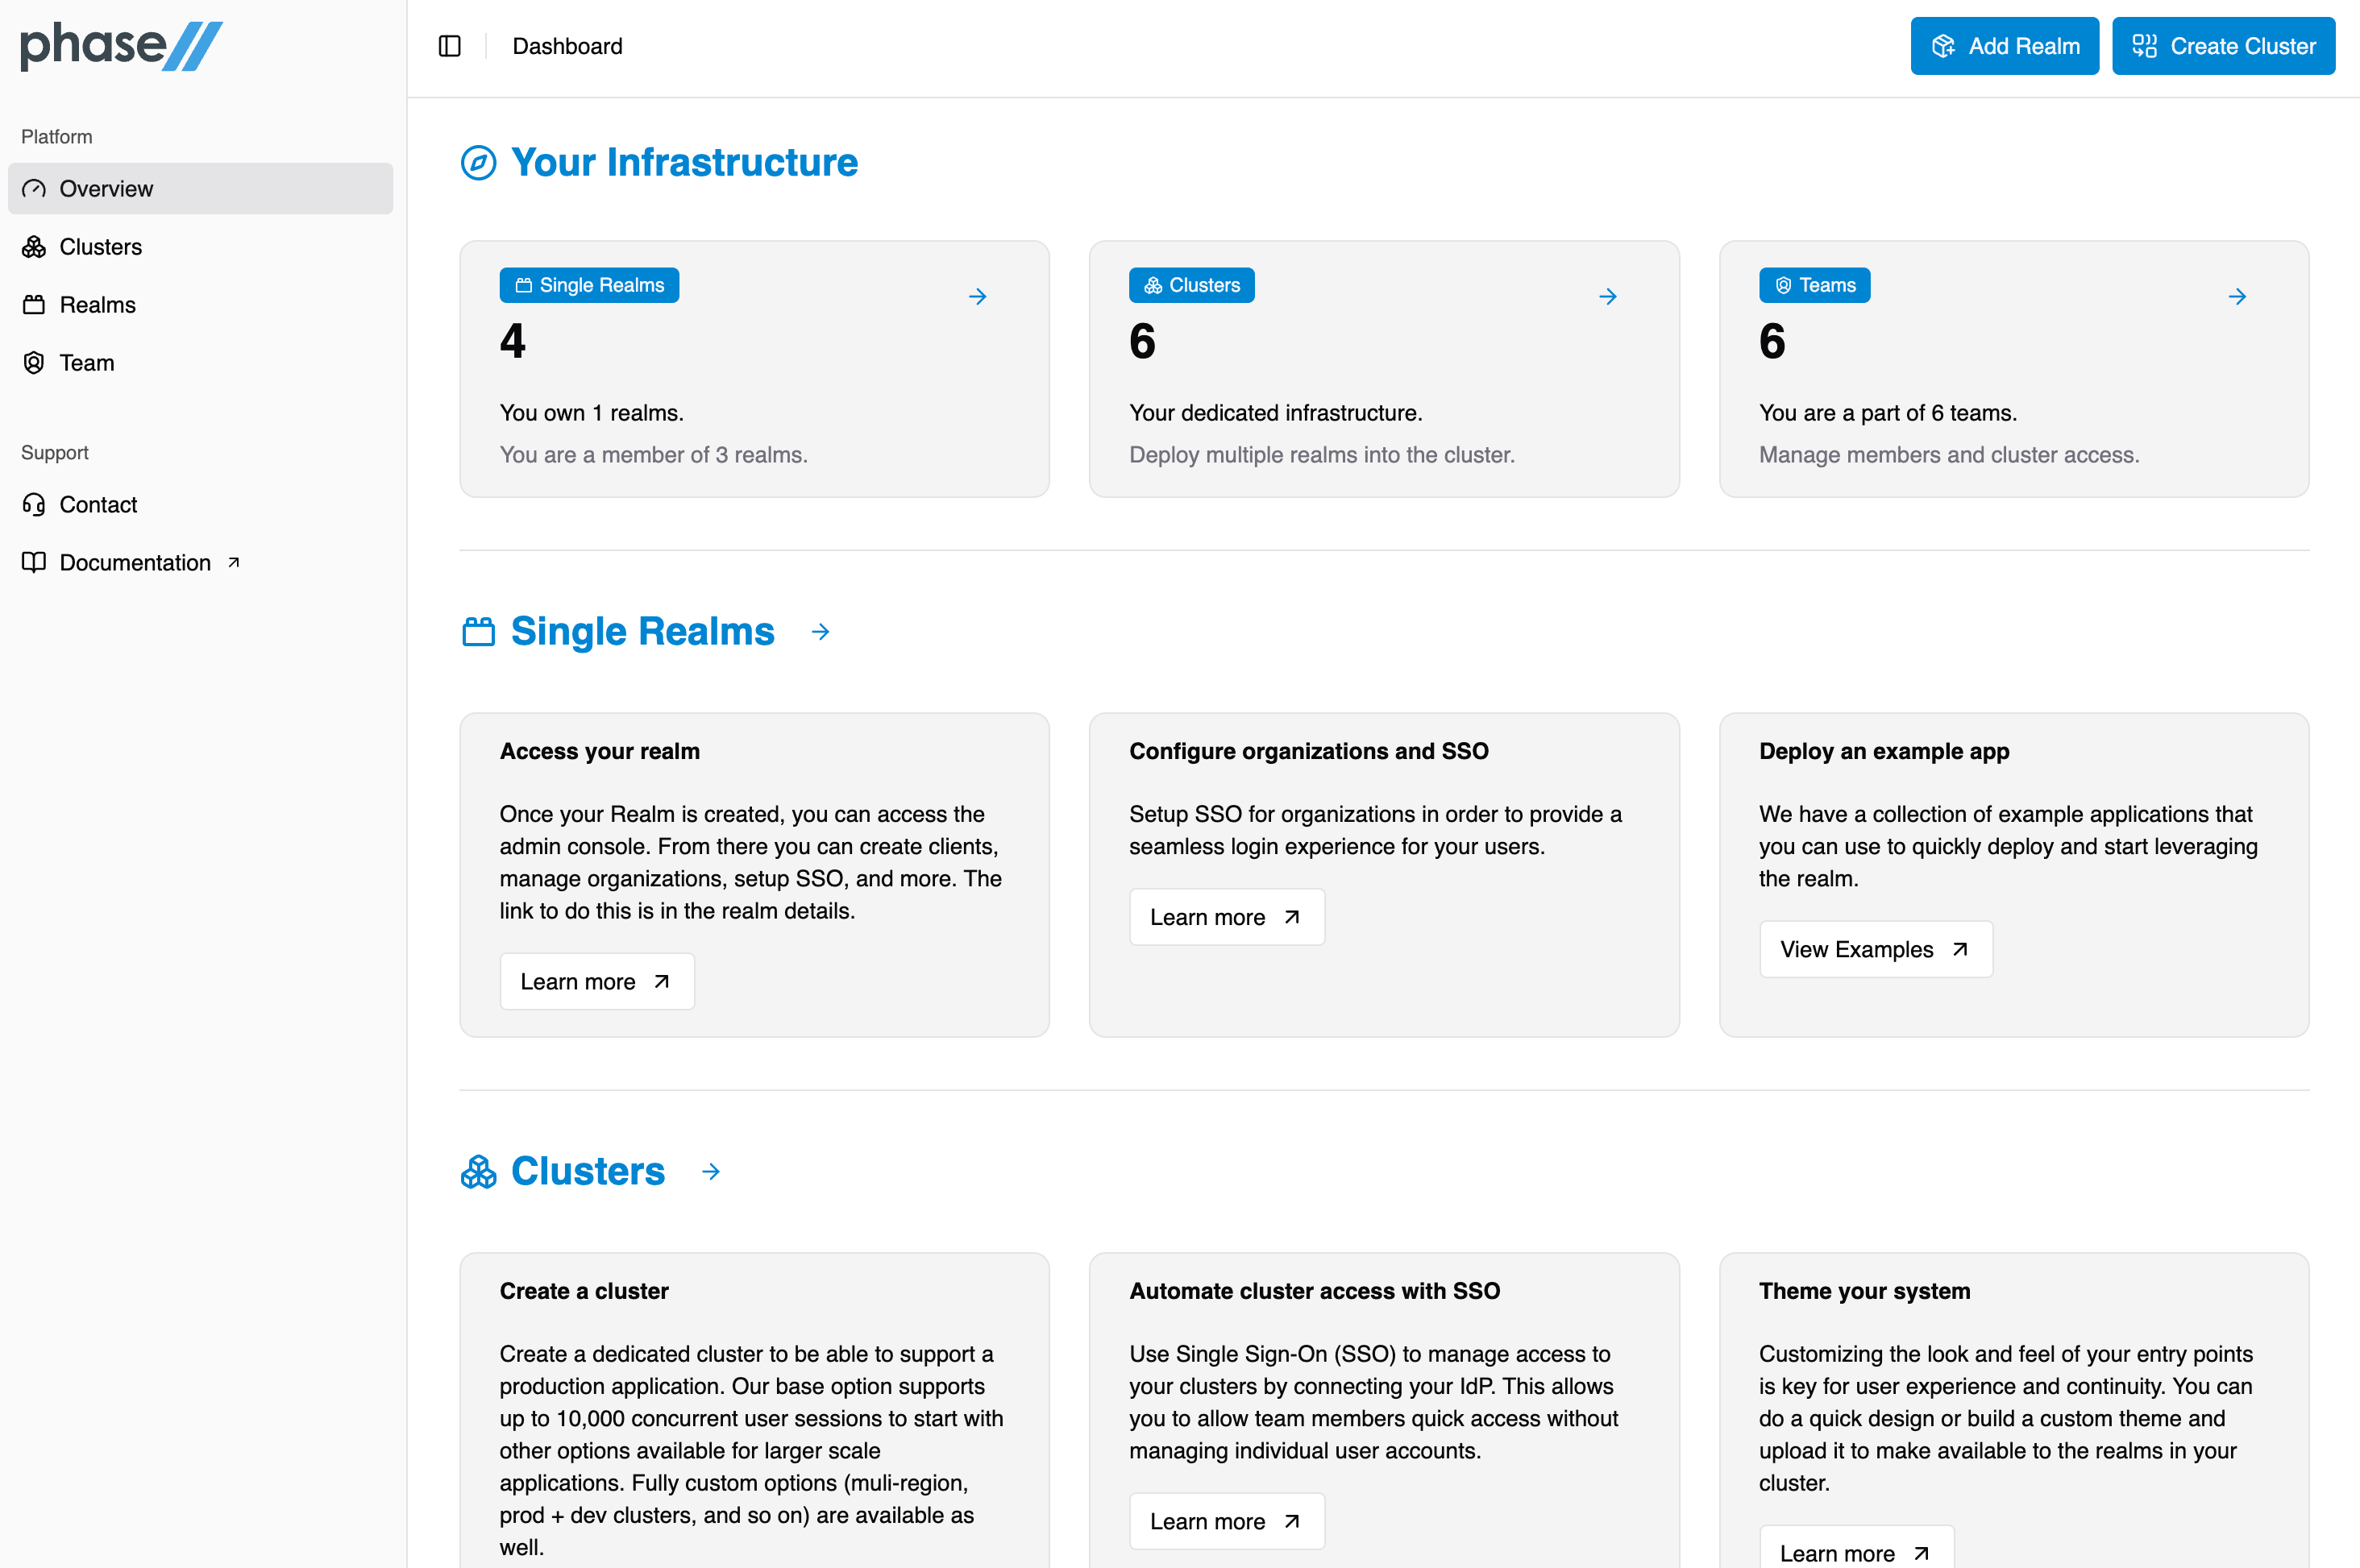
Task: Click the phase logo
Action: [x=121, y=46]
